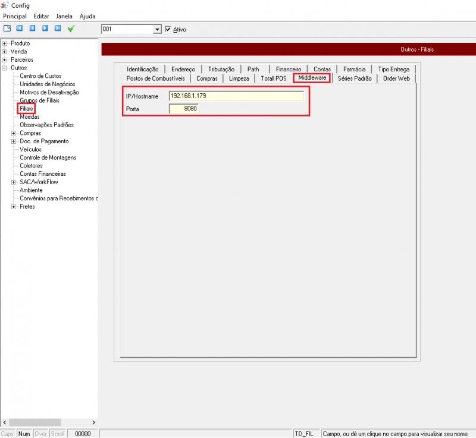Collapse the Outros tree node
Image resolution: width=476 pixels, height=438 pixels.
5,68
